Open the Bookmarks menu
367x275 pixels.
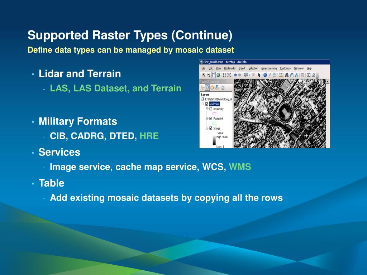[230, 68]
